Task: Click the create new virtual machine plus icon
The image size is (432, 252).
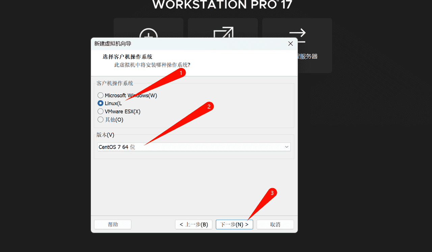Action: [x=148, y=33]
